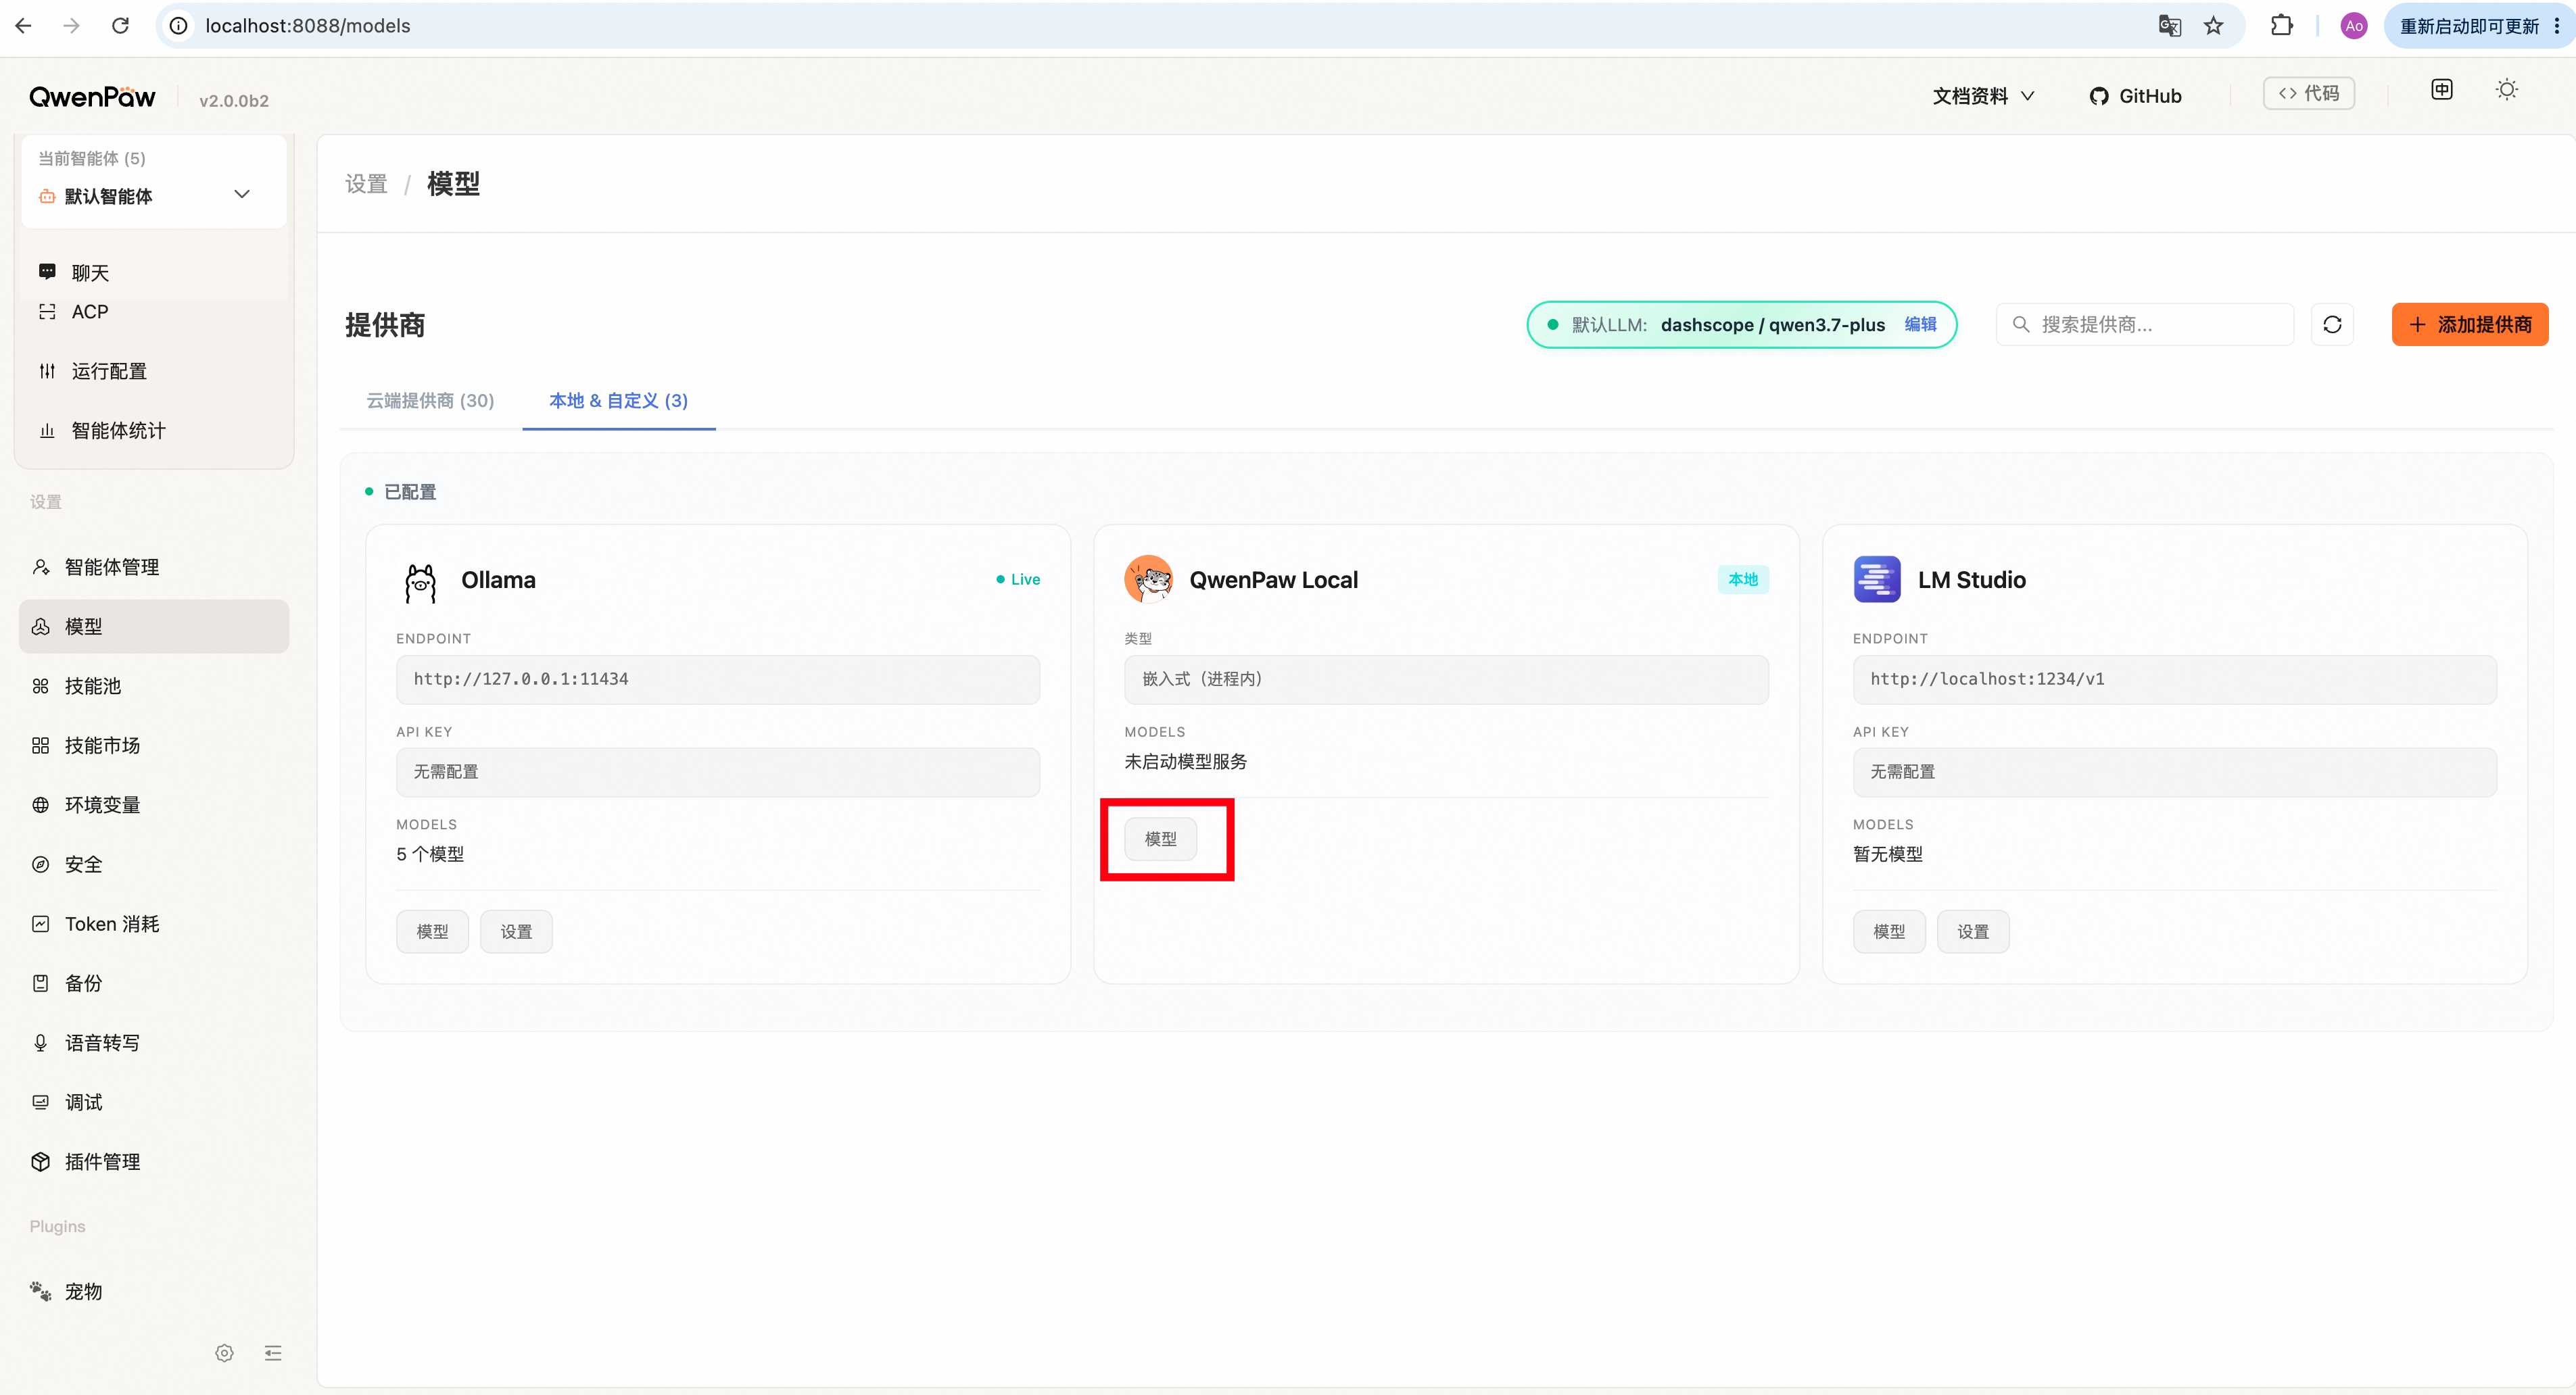Open 运行配置 in the sidebar

pos(154,372)
